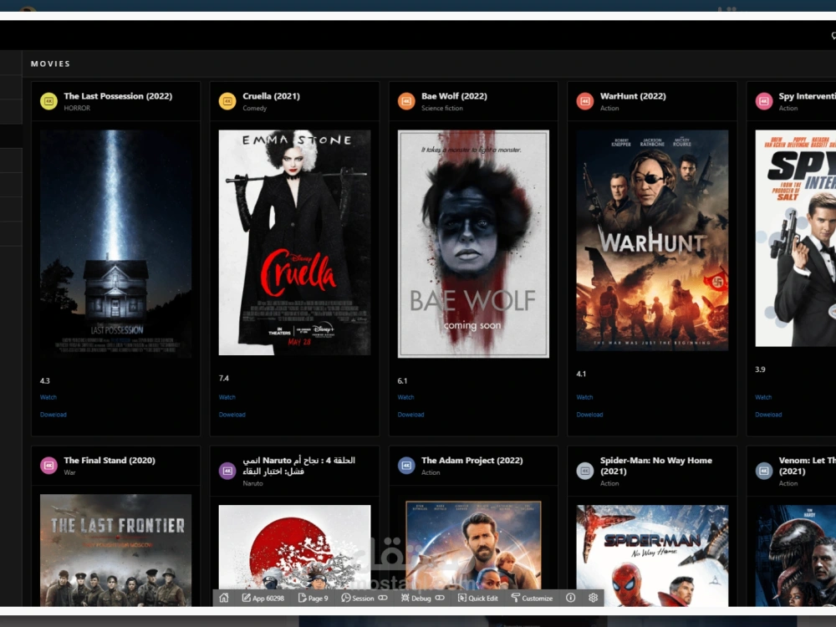The height and width of the screenshot is (627, 836).
Task: Click the 4K badge on WarHunt card
Action: (585, 101)
